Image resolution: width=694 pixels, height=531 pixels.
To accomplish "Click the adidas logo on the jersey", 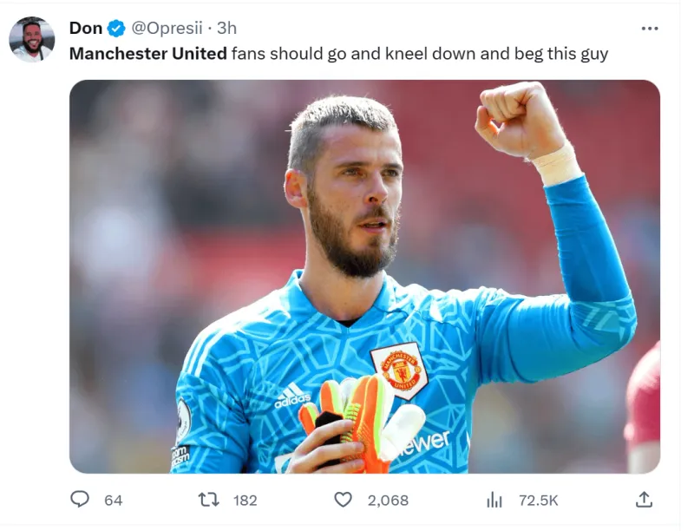I will point(292,396).
